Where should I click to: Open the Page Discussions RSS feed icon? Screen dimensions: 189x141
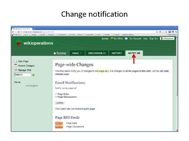pyautogui.click(x=59, y=127)
